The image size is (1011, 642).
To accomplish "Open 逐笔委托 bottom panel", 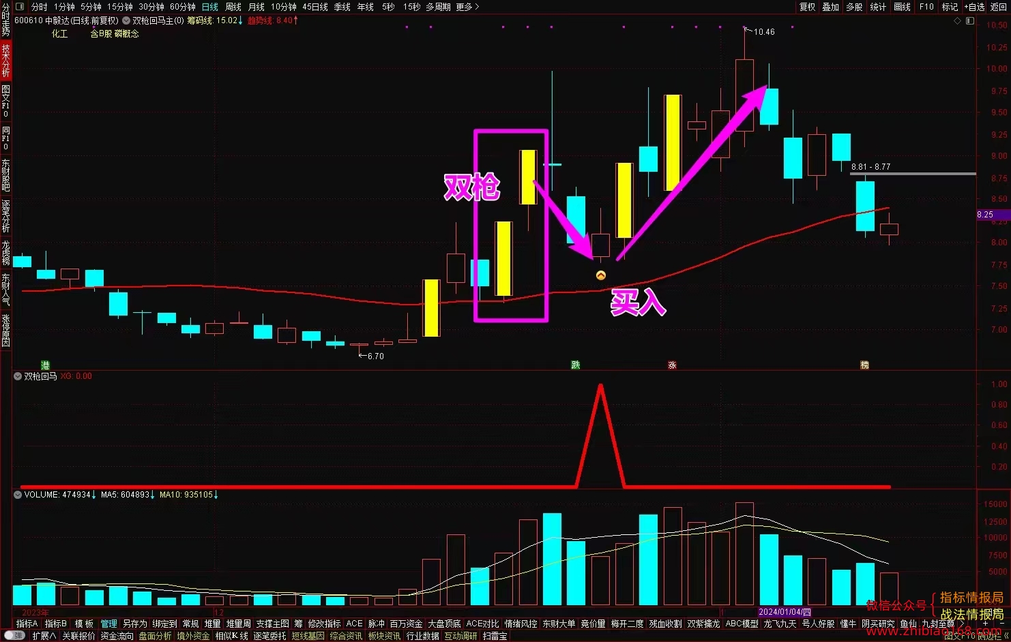I will (270, 636).
